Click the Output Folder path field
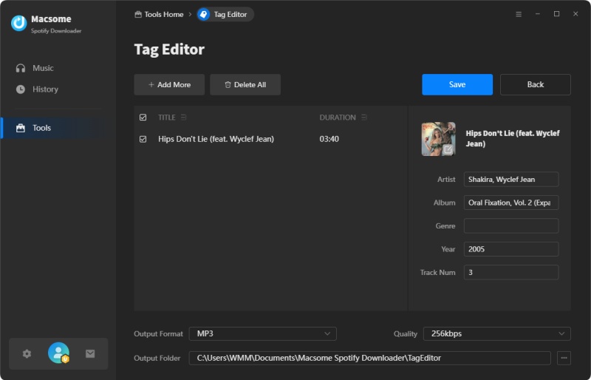591x380 pixels. pyautogui.click(x=370, y=358)
